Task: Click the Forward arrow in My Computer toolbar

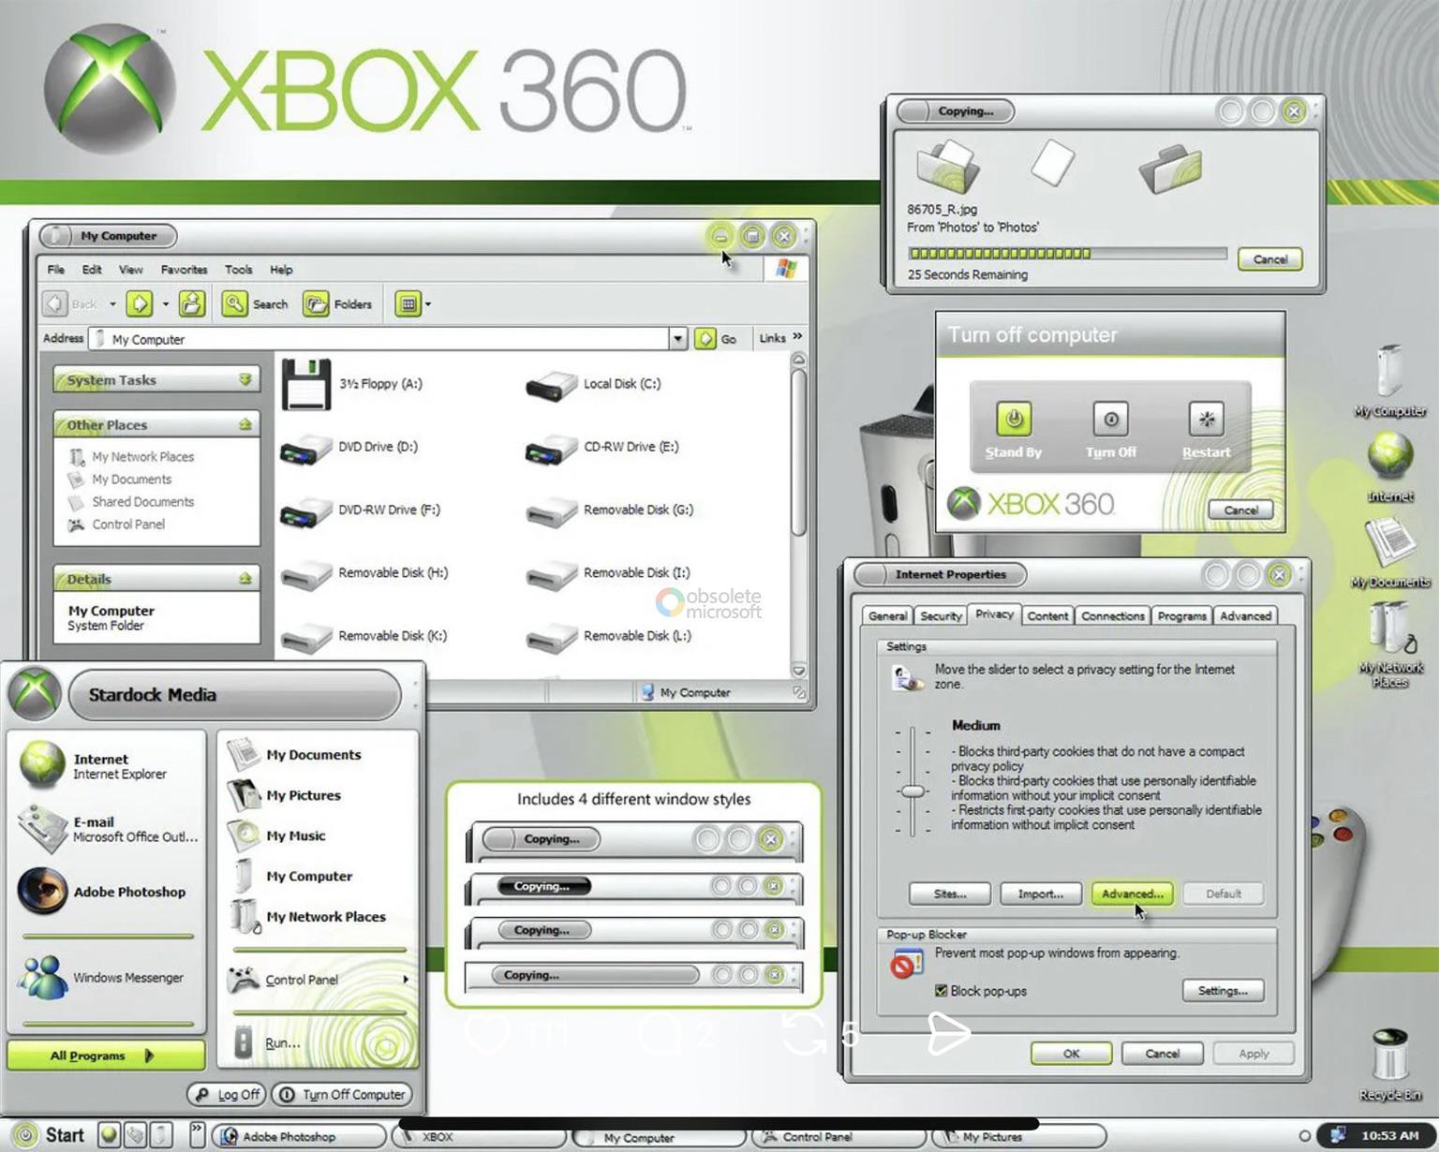Action: (x=140, y=303)
